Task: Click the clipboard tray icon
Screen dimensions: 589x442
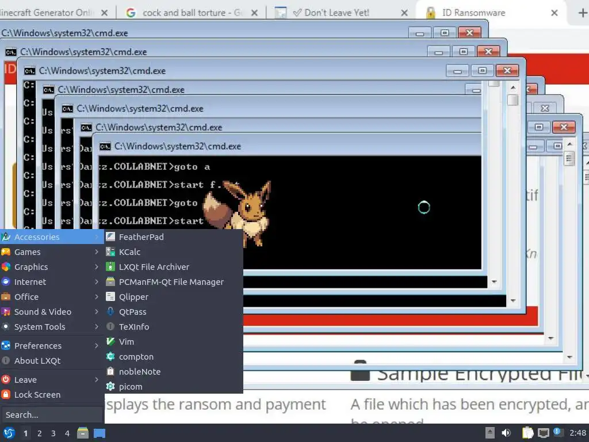Action: click(528, 433)
